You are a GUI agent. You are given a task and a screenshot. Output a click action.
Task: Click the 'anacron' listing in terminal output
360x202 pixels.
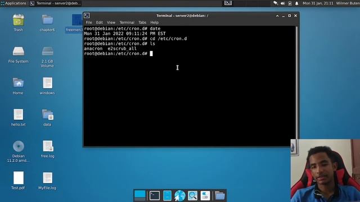[93, 49]
